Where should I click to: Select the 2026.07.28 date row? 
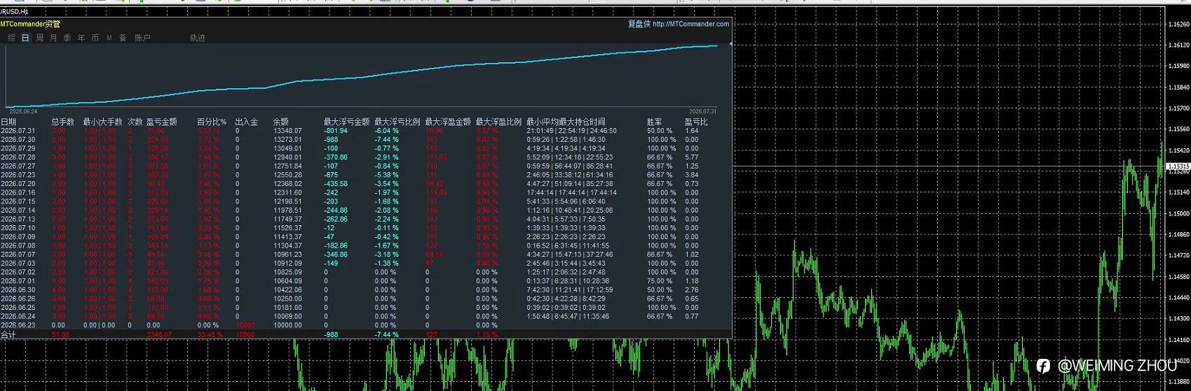click(18, 157)
